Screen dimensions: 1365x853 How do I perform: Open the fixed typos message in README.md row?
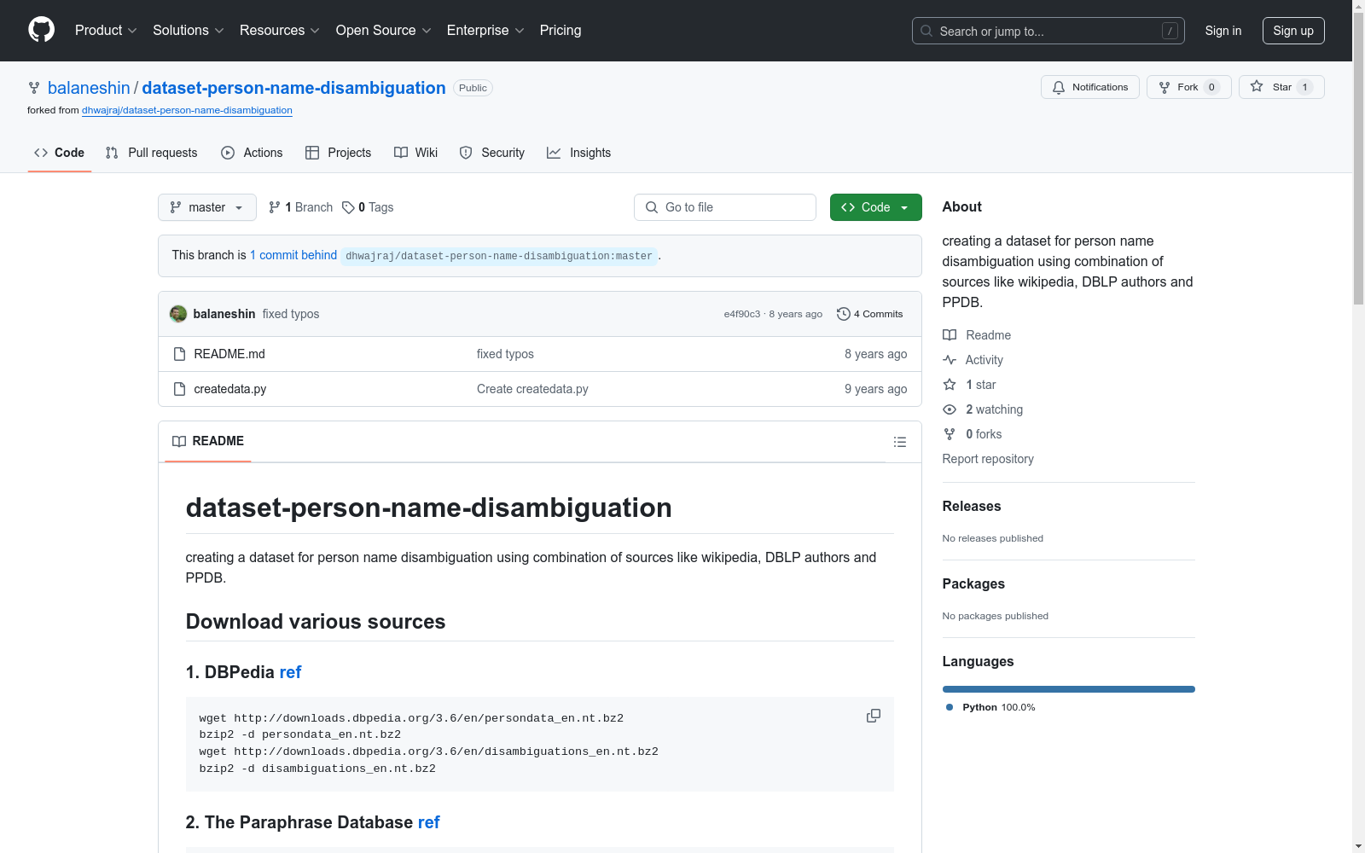click(x=505, y=354)
